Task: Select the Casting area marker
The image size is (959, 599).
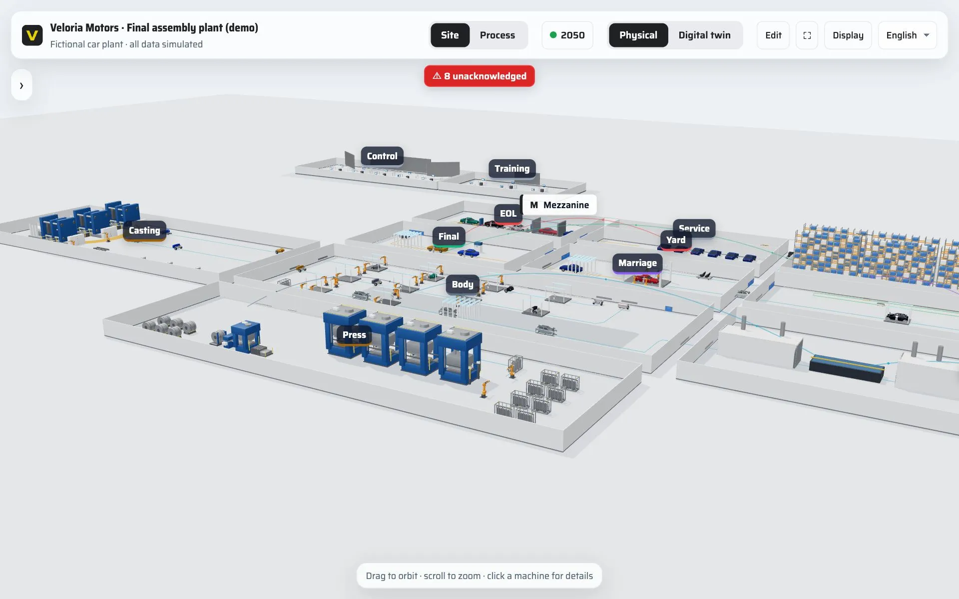Action: (x=144, y=231)
